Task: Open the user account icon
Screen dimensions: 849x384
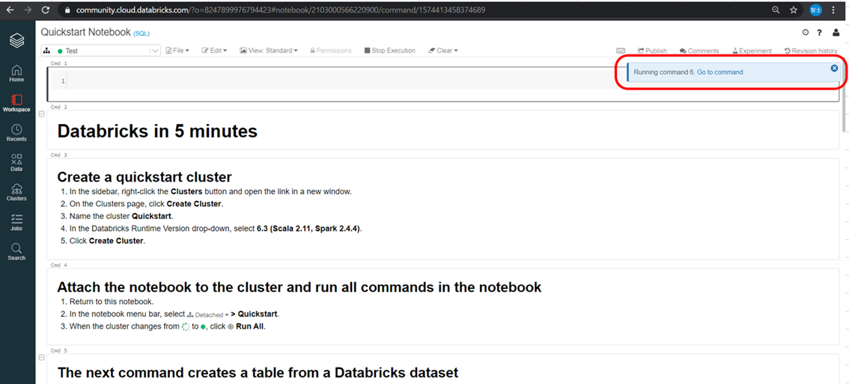Action: pyautogui.click(x=836, y=33)
